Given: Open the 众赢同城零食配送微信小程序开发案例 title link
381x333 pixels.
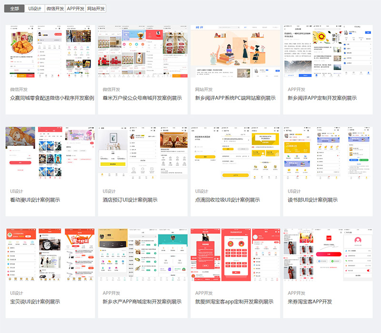Looking at the screenshot, I should (52, 98).
